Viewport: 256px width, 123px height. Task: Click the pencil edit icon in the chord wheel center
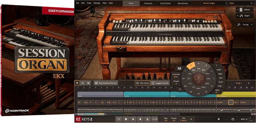198,81
